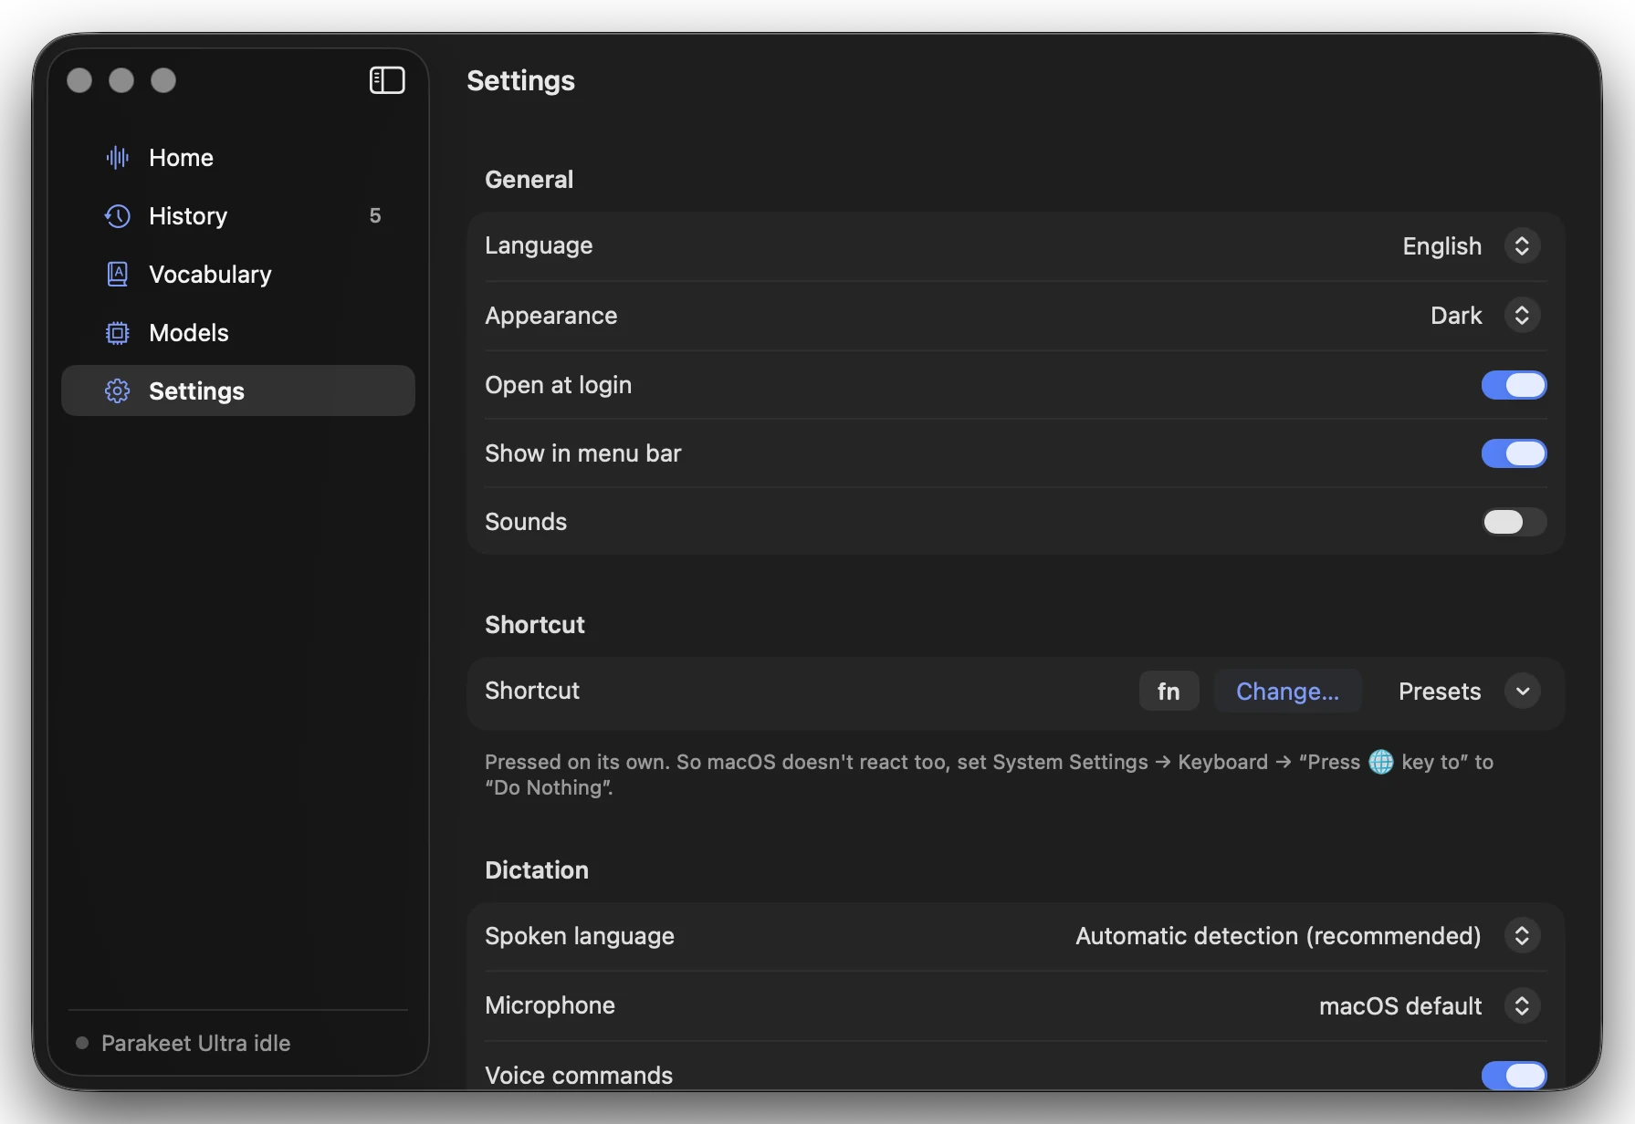Expand the Presets chevron menu
1635x1124 pixels.
(1522, 692)
